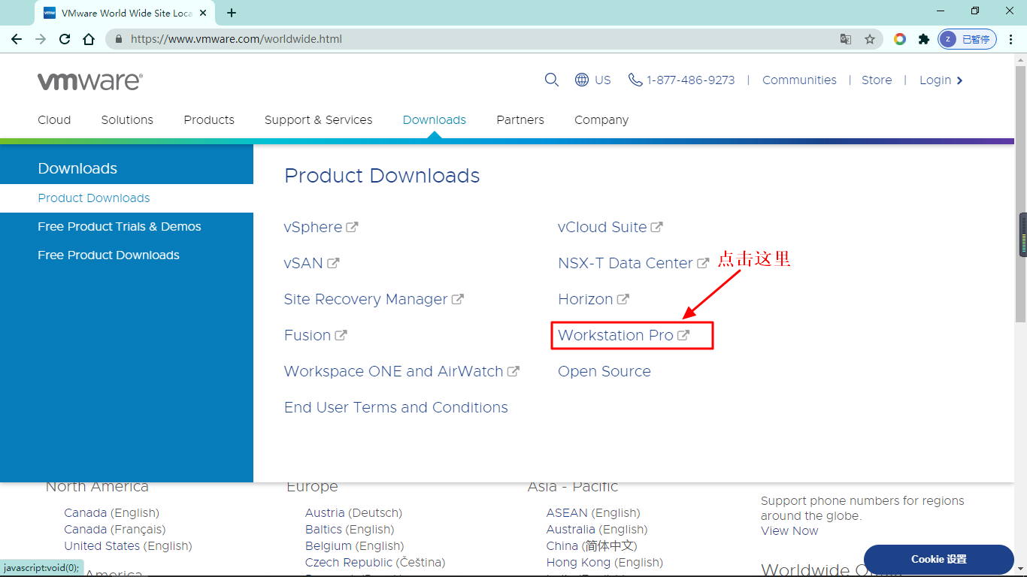Open the site search magnifier icon
Viewport: 1027px width, 577px height.
point(552,80)
